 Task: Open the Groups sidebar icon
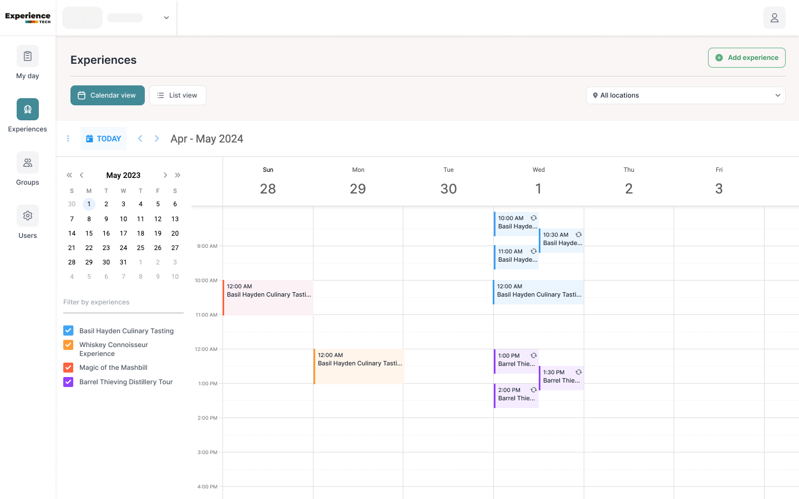[x=28, y=162]
